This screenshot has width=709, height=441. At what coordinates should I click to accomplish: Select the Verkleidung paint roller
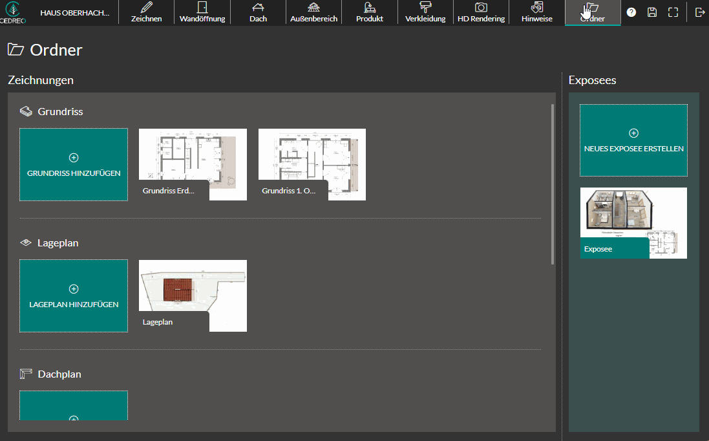(x=425, y=12)
